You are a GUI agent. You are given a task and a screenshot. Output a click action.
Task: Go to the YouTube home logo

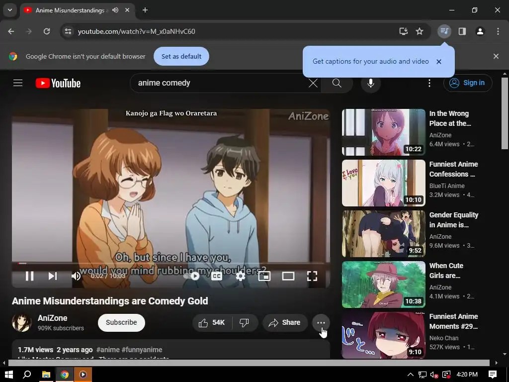point(58,83)
